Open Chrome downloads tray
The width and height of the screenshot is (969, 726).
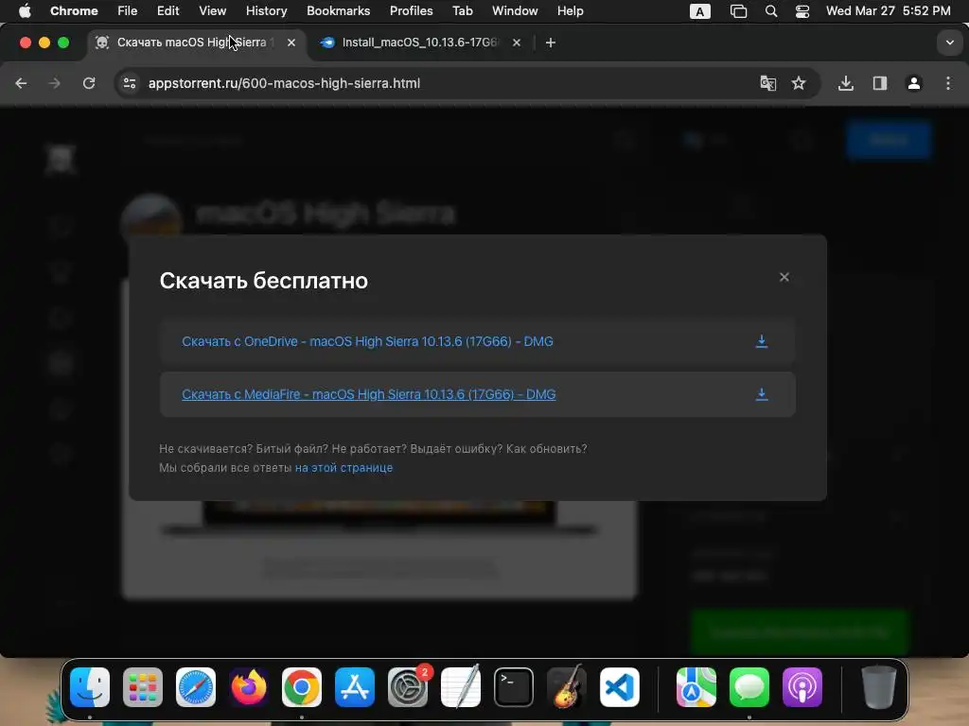[x=845, y=83]
